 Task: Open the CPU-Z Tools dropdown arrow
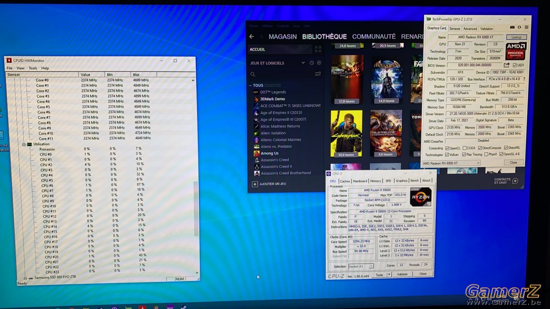pos(389,275)
